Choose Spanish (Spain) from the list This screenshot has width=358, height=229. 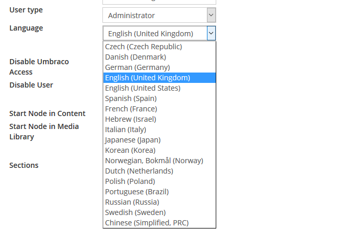coord(130,98)
